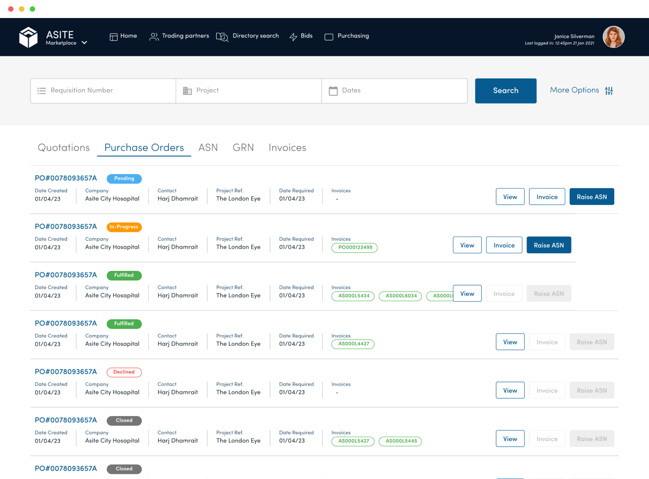Click the calendar icon in Dates field

(x=333, y=91)
